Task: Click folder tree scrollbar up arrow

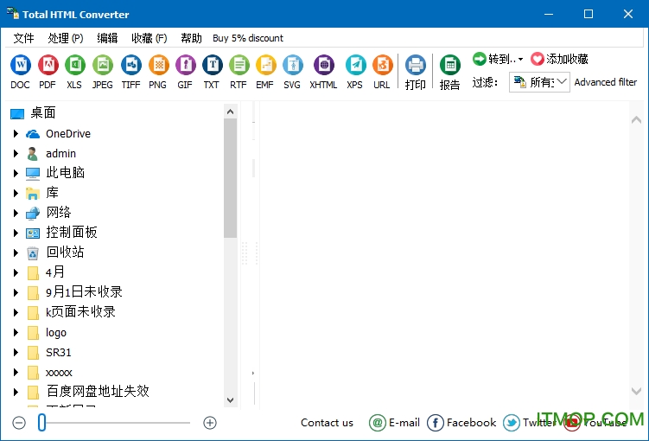Action: click(x=231, y=112)
